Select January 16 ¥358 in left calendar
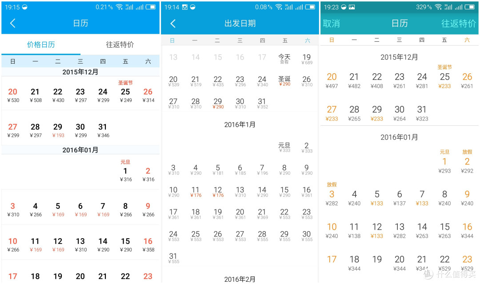Image resolution: width=480 pixels, height=284 pixels. point(148,245)
